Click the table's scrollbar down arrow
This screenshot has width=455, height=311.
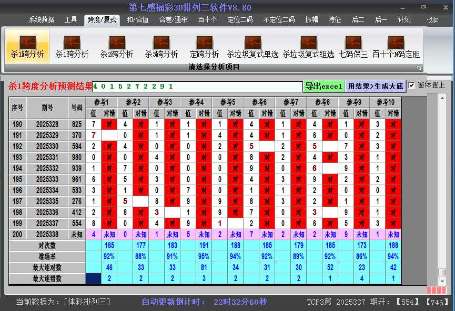click(442, 281)
